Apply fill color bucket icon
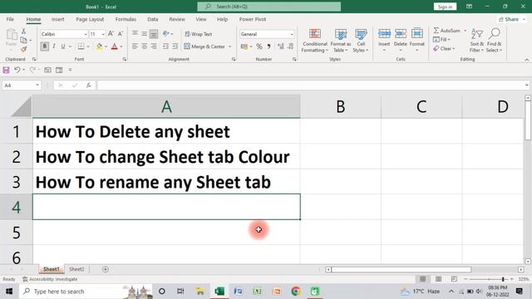The width and height of the screenshot is (532, 299). (100, 47)
